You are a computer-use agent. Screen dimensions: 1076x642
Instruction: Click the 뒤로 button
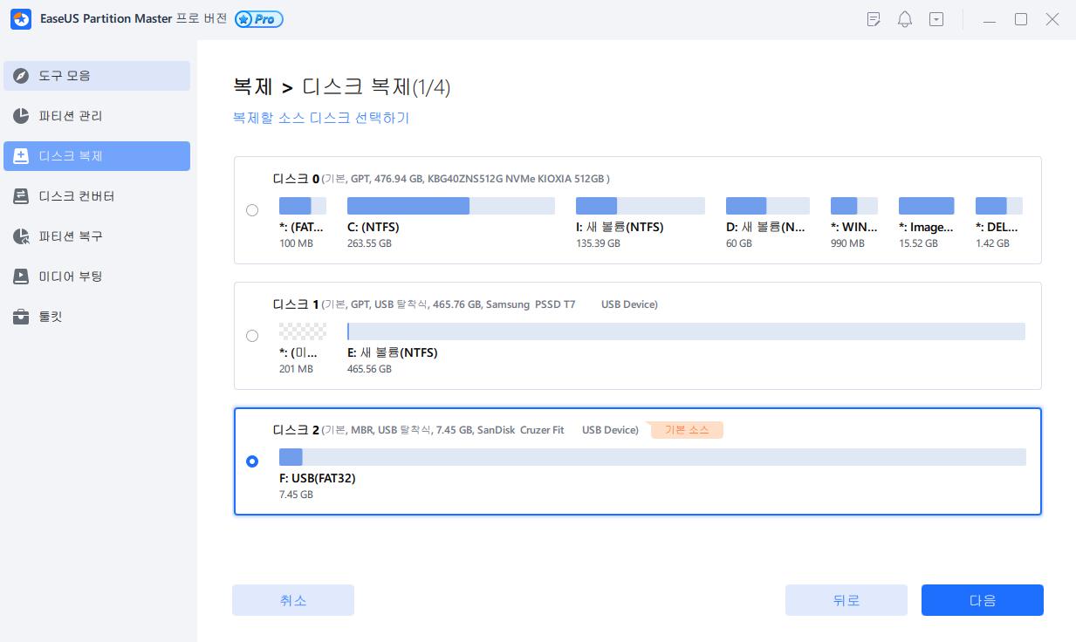pyautogui.click(x=846, y=600)
